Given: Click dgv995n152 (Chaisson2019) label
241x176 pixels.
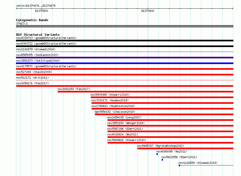Looking at the screenshot, I should 115,112.
